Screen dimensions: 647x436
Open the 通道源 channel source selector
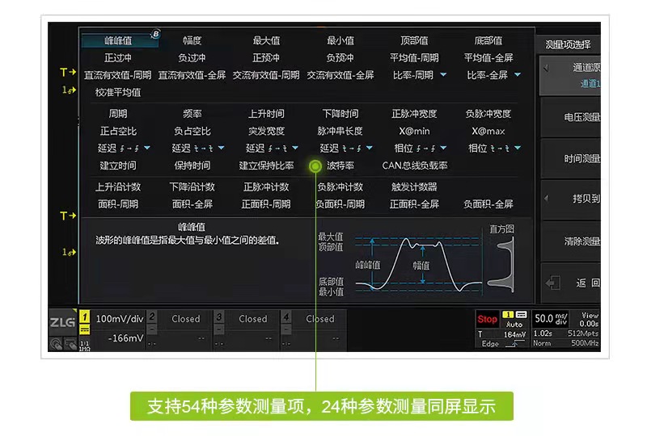(x=570, y=75)
